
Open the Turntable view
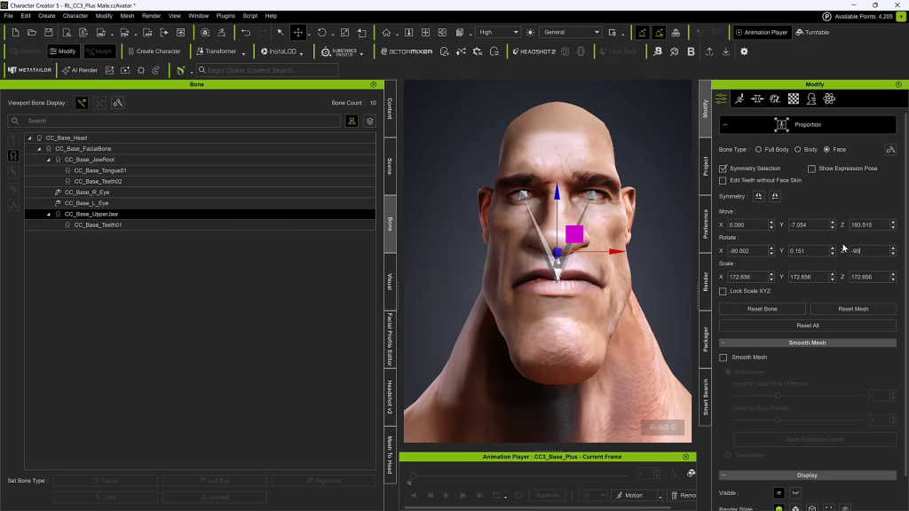pyautogui.click(x=811, y=33)
